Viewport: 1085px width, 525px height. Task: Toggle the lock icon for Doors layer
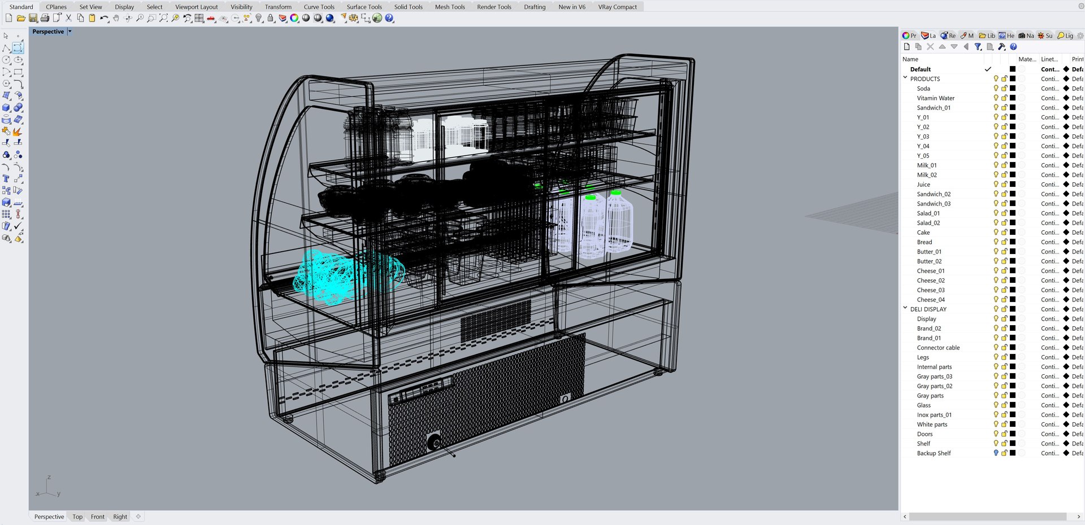click(x=1005, y=434)
